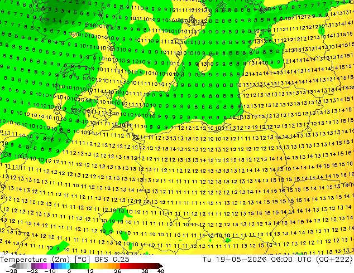
Task: Click the bright yellow segment of the color scale
Action: [91, 266]
